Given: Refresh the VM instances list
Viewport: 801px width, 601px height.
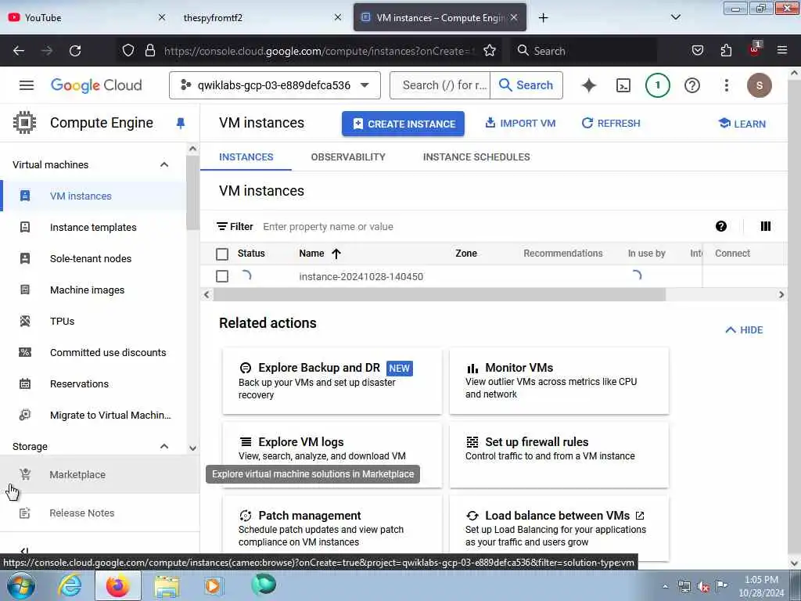Looking at the screenshot, I should pyautogui.click(x=611, y=123).
